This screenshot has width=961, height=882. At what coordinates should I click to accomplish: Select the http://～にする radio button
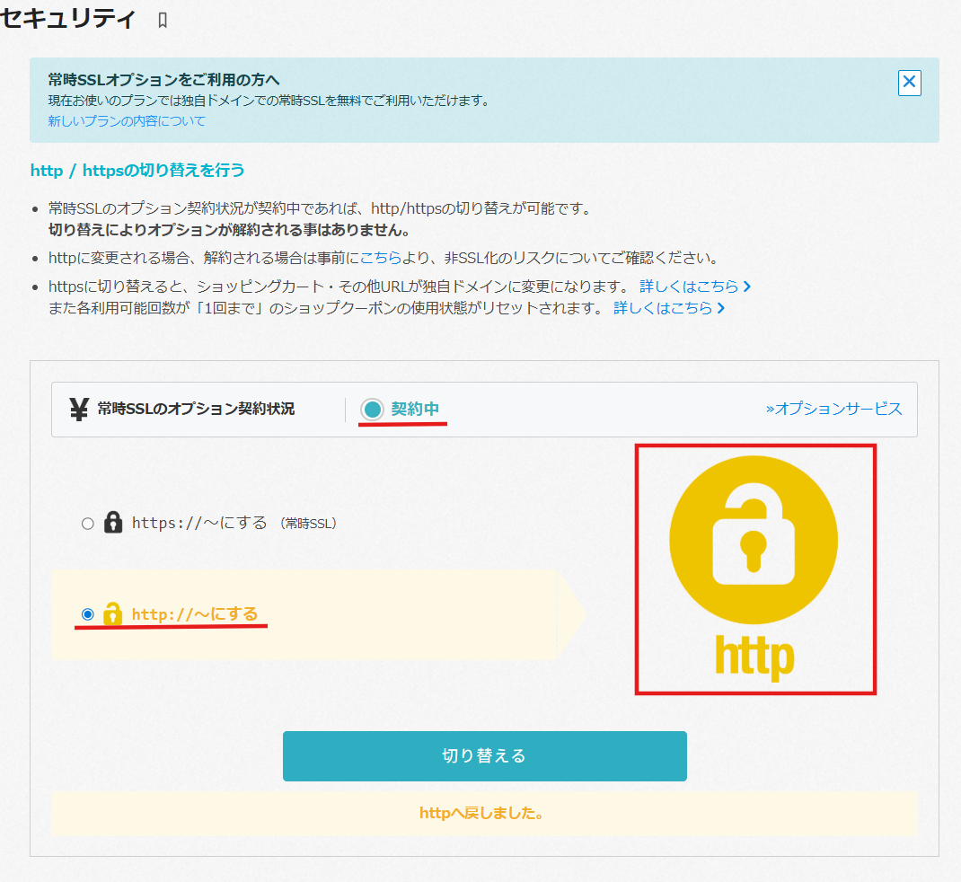coord(88,614)
